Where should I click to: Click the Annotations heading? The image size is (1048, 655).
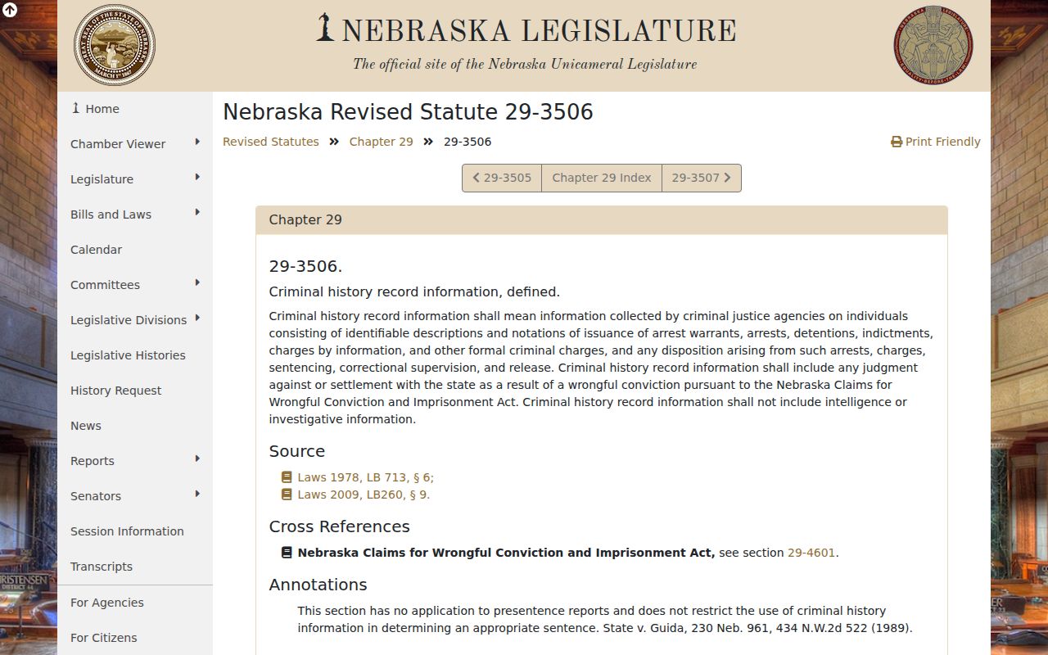[318, 585]
